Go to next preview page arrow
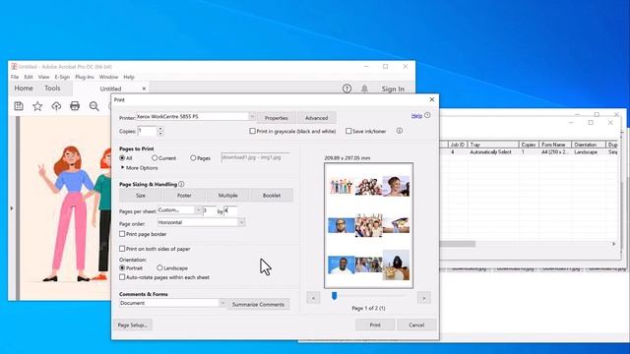 tap(423, 298)
